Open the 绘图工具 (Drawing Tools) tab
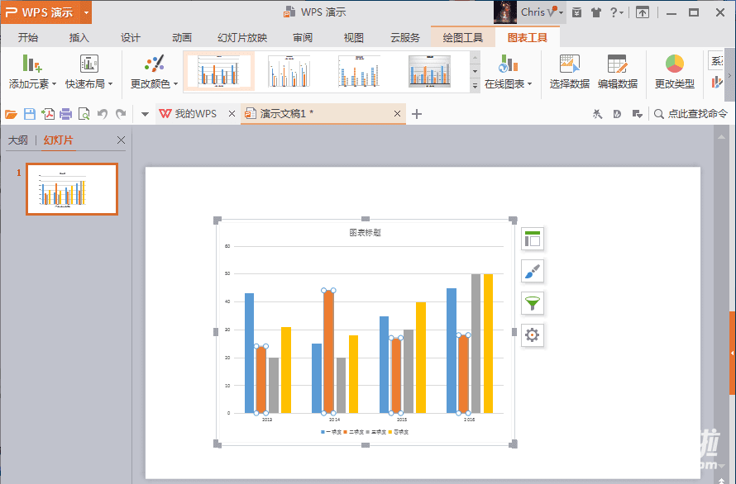 (x=462, y=37)
